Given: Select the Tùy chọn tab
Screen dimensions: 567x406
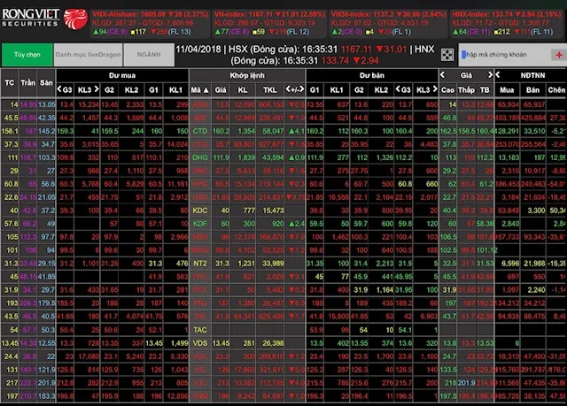Looking at the screenshot, I should tap(27, 55).
